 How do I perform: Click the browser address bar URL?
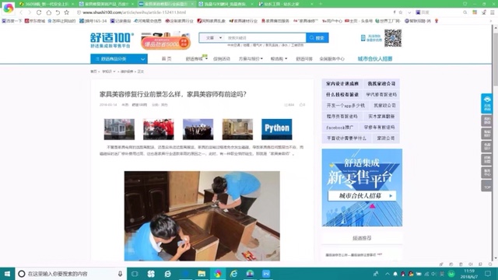click(134, 12)
